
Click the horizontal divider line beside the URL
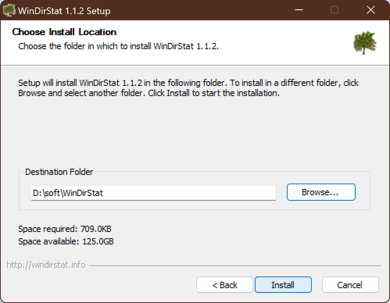point(234,266)
